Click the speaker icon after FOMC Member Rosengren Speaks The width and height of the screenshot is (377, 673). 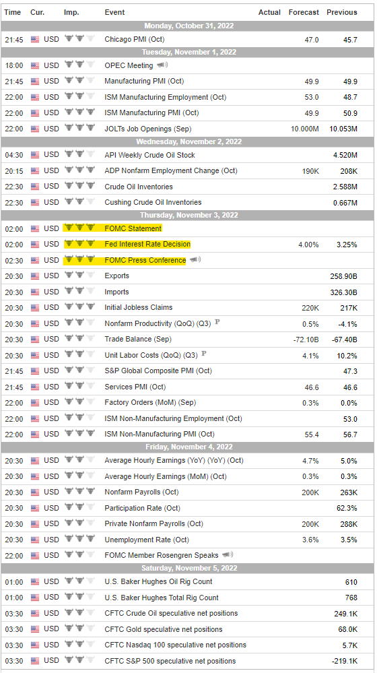(228, 555)
